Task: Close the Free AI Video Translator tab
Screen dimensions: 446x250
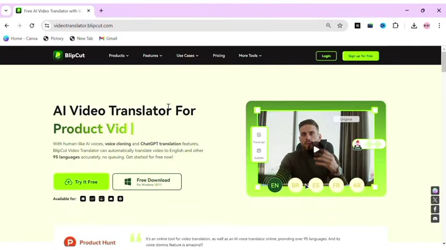Action: (88, 11)
